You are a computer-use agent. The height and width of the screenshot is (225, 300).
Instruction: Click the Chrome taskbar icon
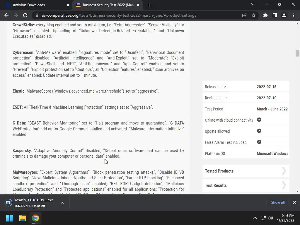(35, 218)
